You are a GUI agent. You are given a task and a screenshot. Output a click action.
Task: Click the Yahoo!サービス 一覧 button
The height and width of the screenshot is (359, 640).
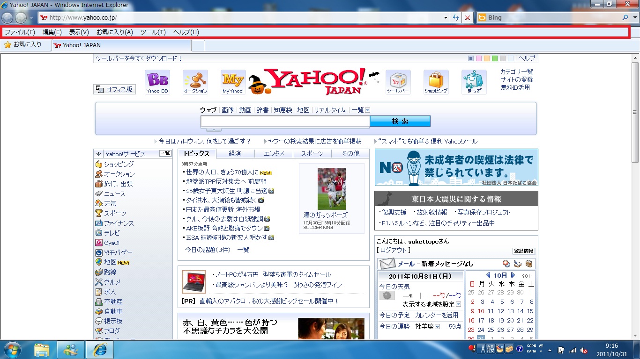tap(165, 153)
